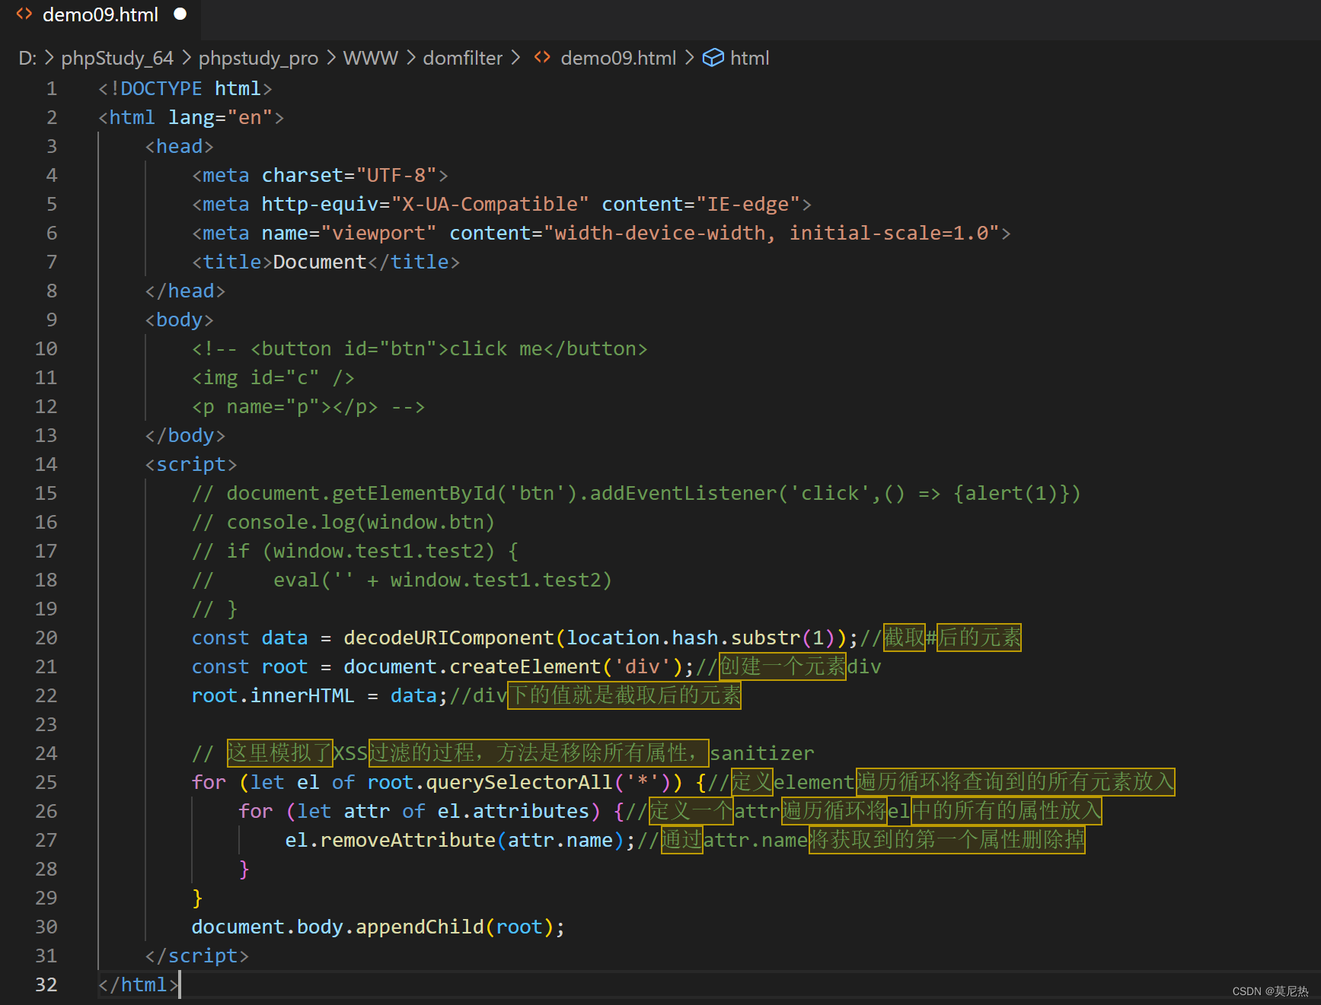
Task: Open phpStudy_64 breadcrumb folder
Action: pyautogui.click(x=117, y=58)
